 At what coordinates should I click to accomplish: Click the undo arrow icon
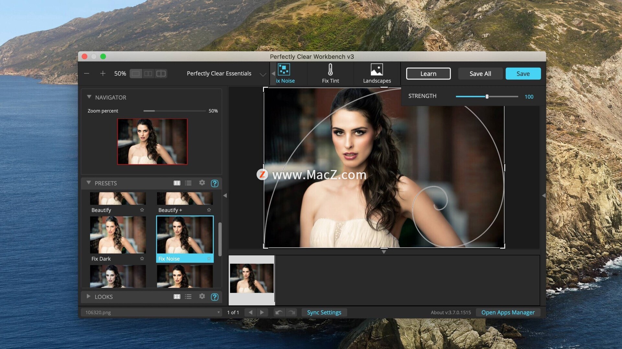279,312
